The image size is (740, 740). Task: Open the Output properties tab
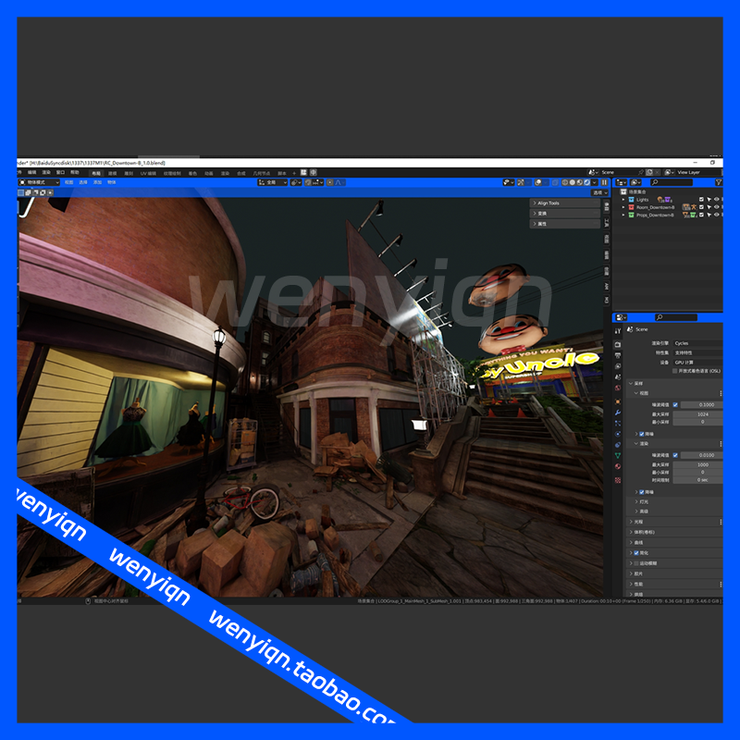click(618, 355)
